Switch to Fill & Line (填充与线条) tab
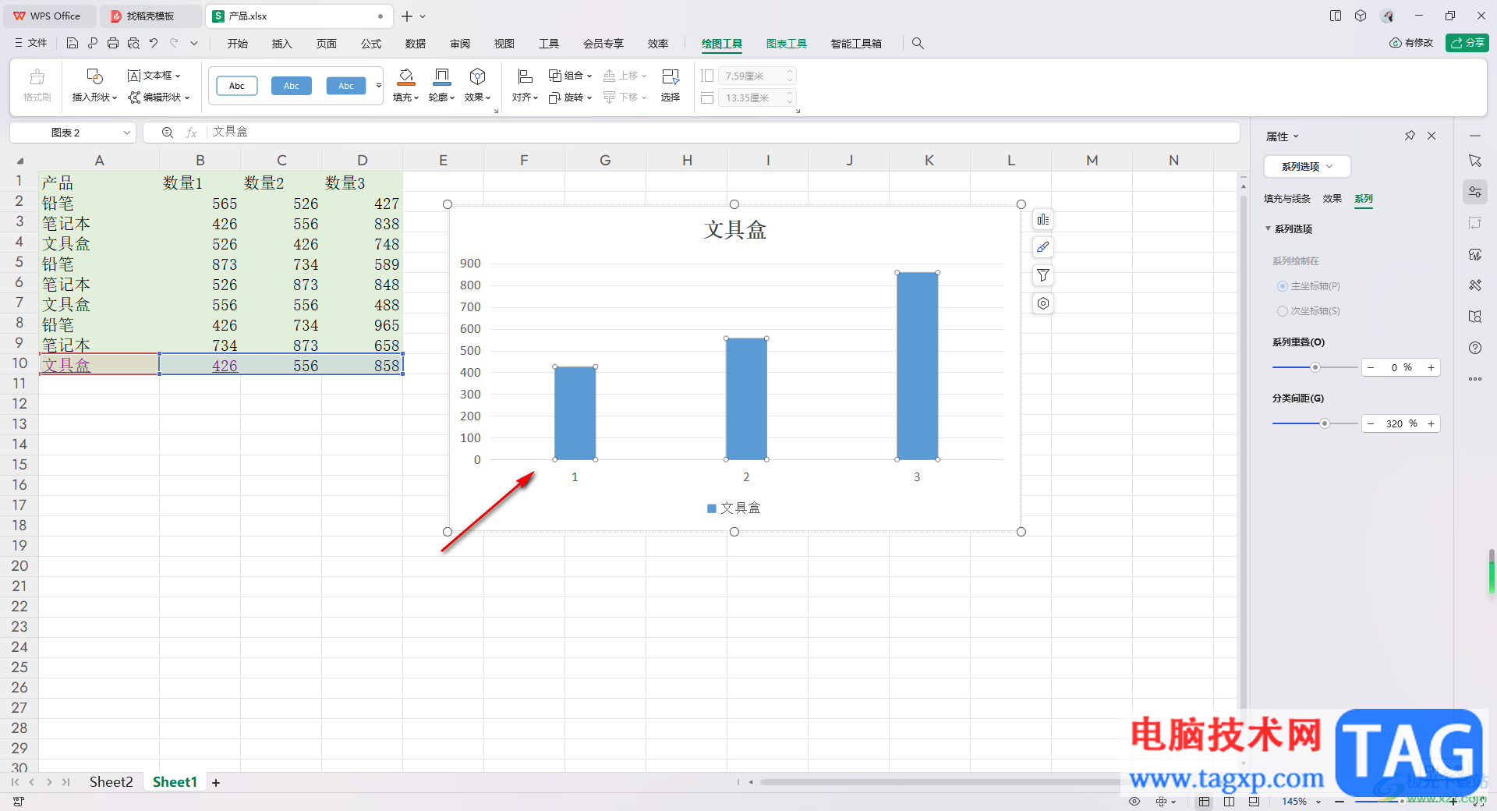This screenshot has width=1497, height=811. (x=1287, y=199)
